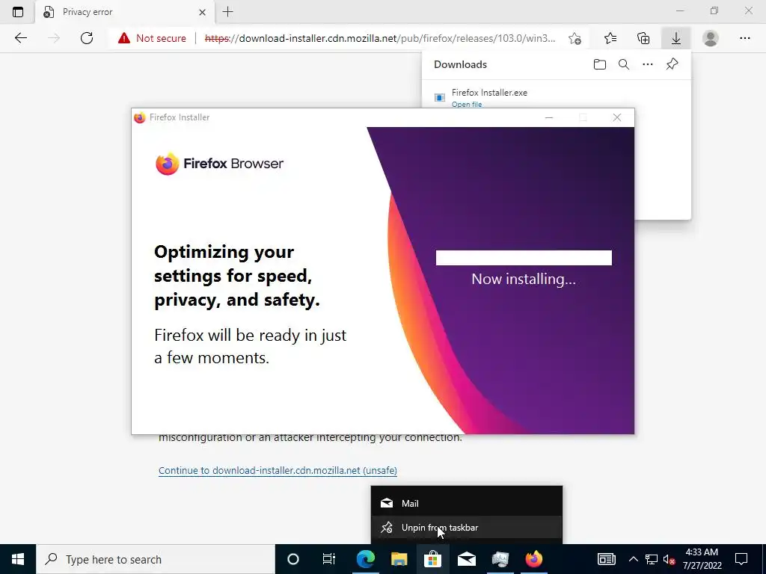Click the Firefox Browser logo in installer
766x574 pixels.
219,164
